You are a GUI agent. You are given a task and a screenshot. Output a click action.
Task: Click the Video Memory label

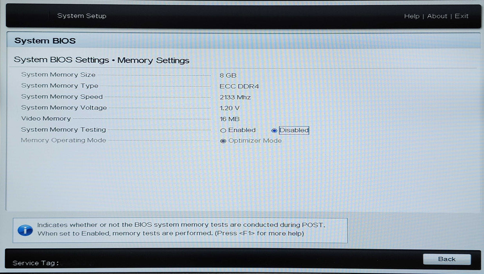pos(46,119)
